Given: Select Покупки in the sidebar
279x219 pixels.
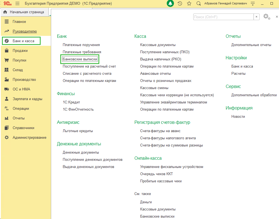Looking at the screenshot, I should [19, 60].
